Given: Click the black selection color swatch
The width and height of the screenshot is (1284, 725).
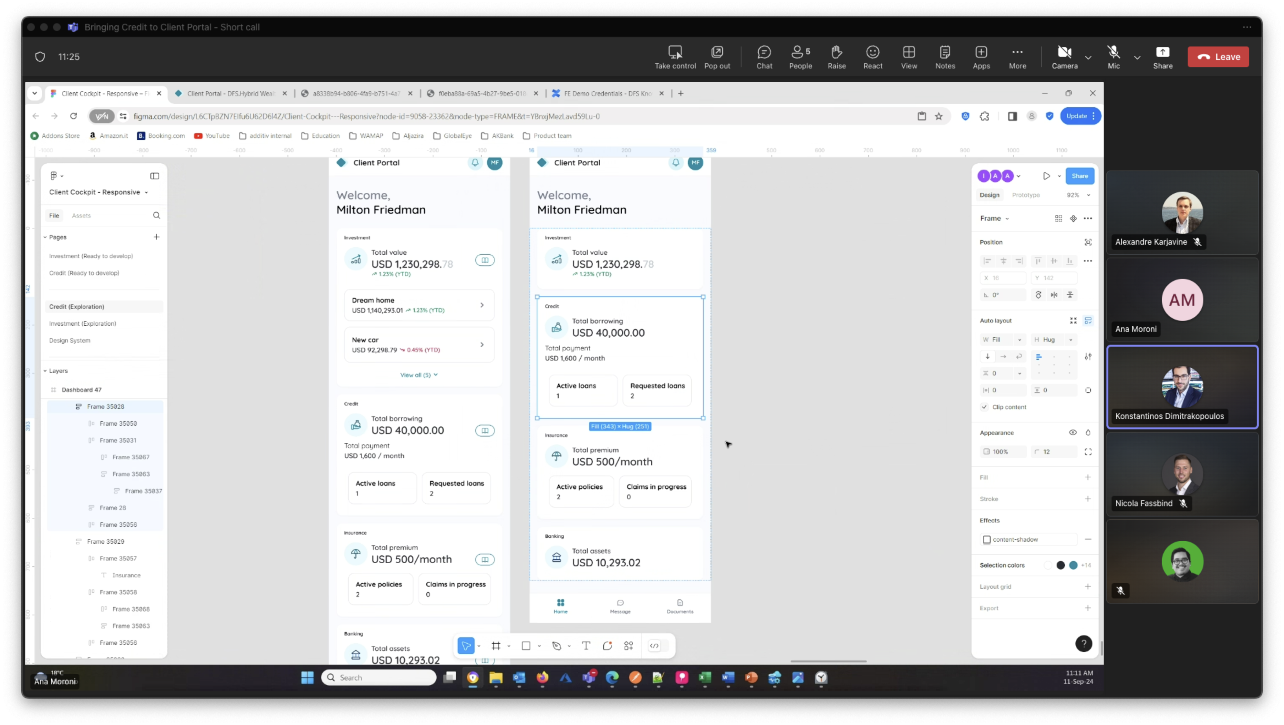Looking at the screenshot, I should (1060, 565).
